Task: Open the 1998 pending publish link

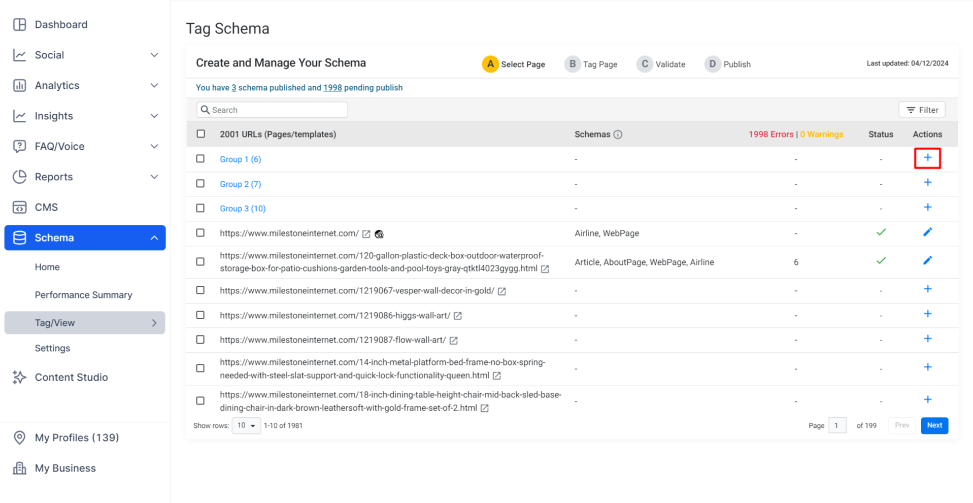Action: [332, 88]
